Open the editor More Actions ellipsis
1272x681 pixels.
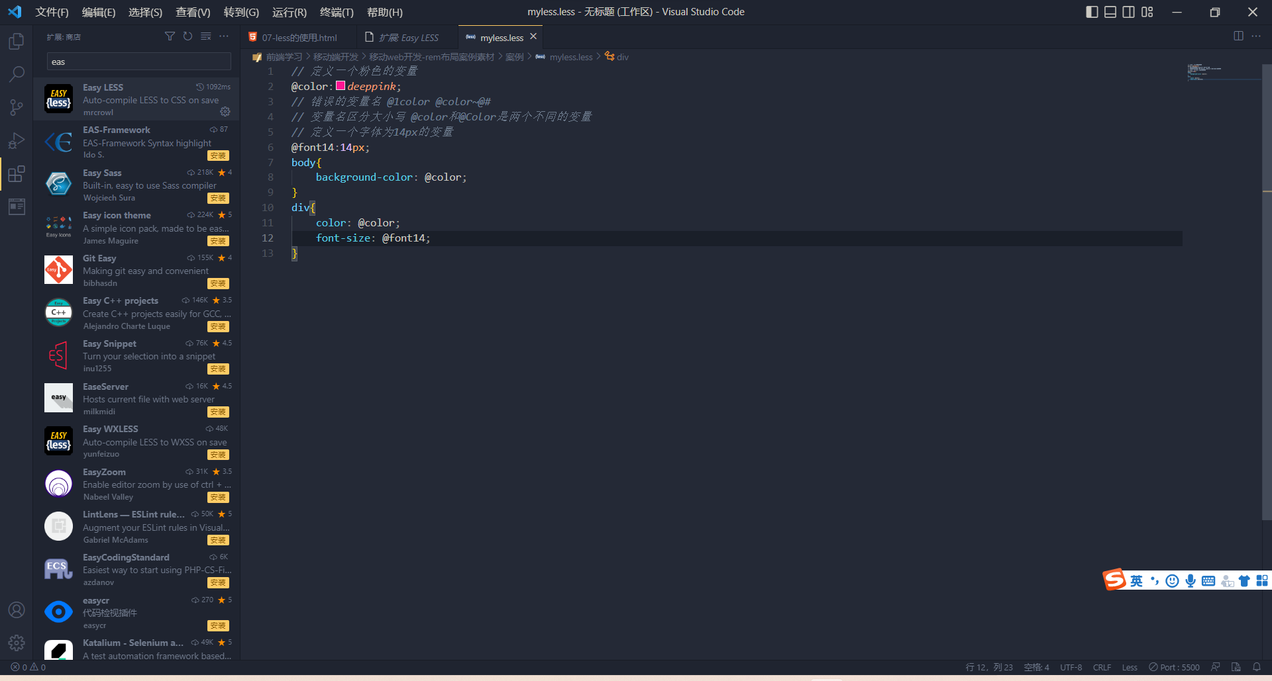[1256, 36]
